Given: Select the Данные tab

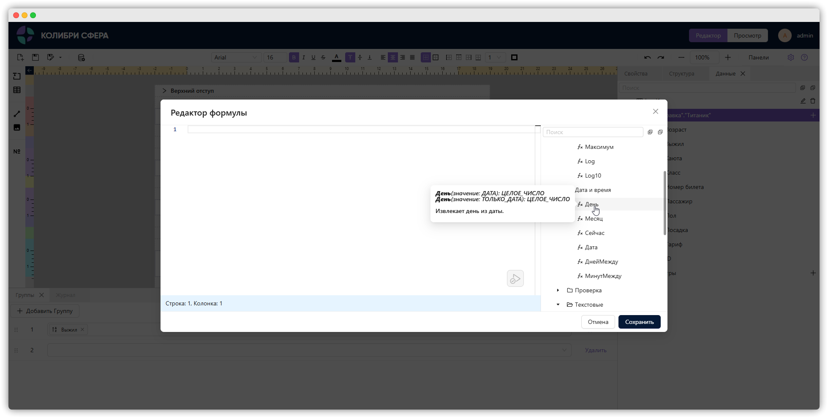Looking at the screenshot, I should point(725,73).
